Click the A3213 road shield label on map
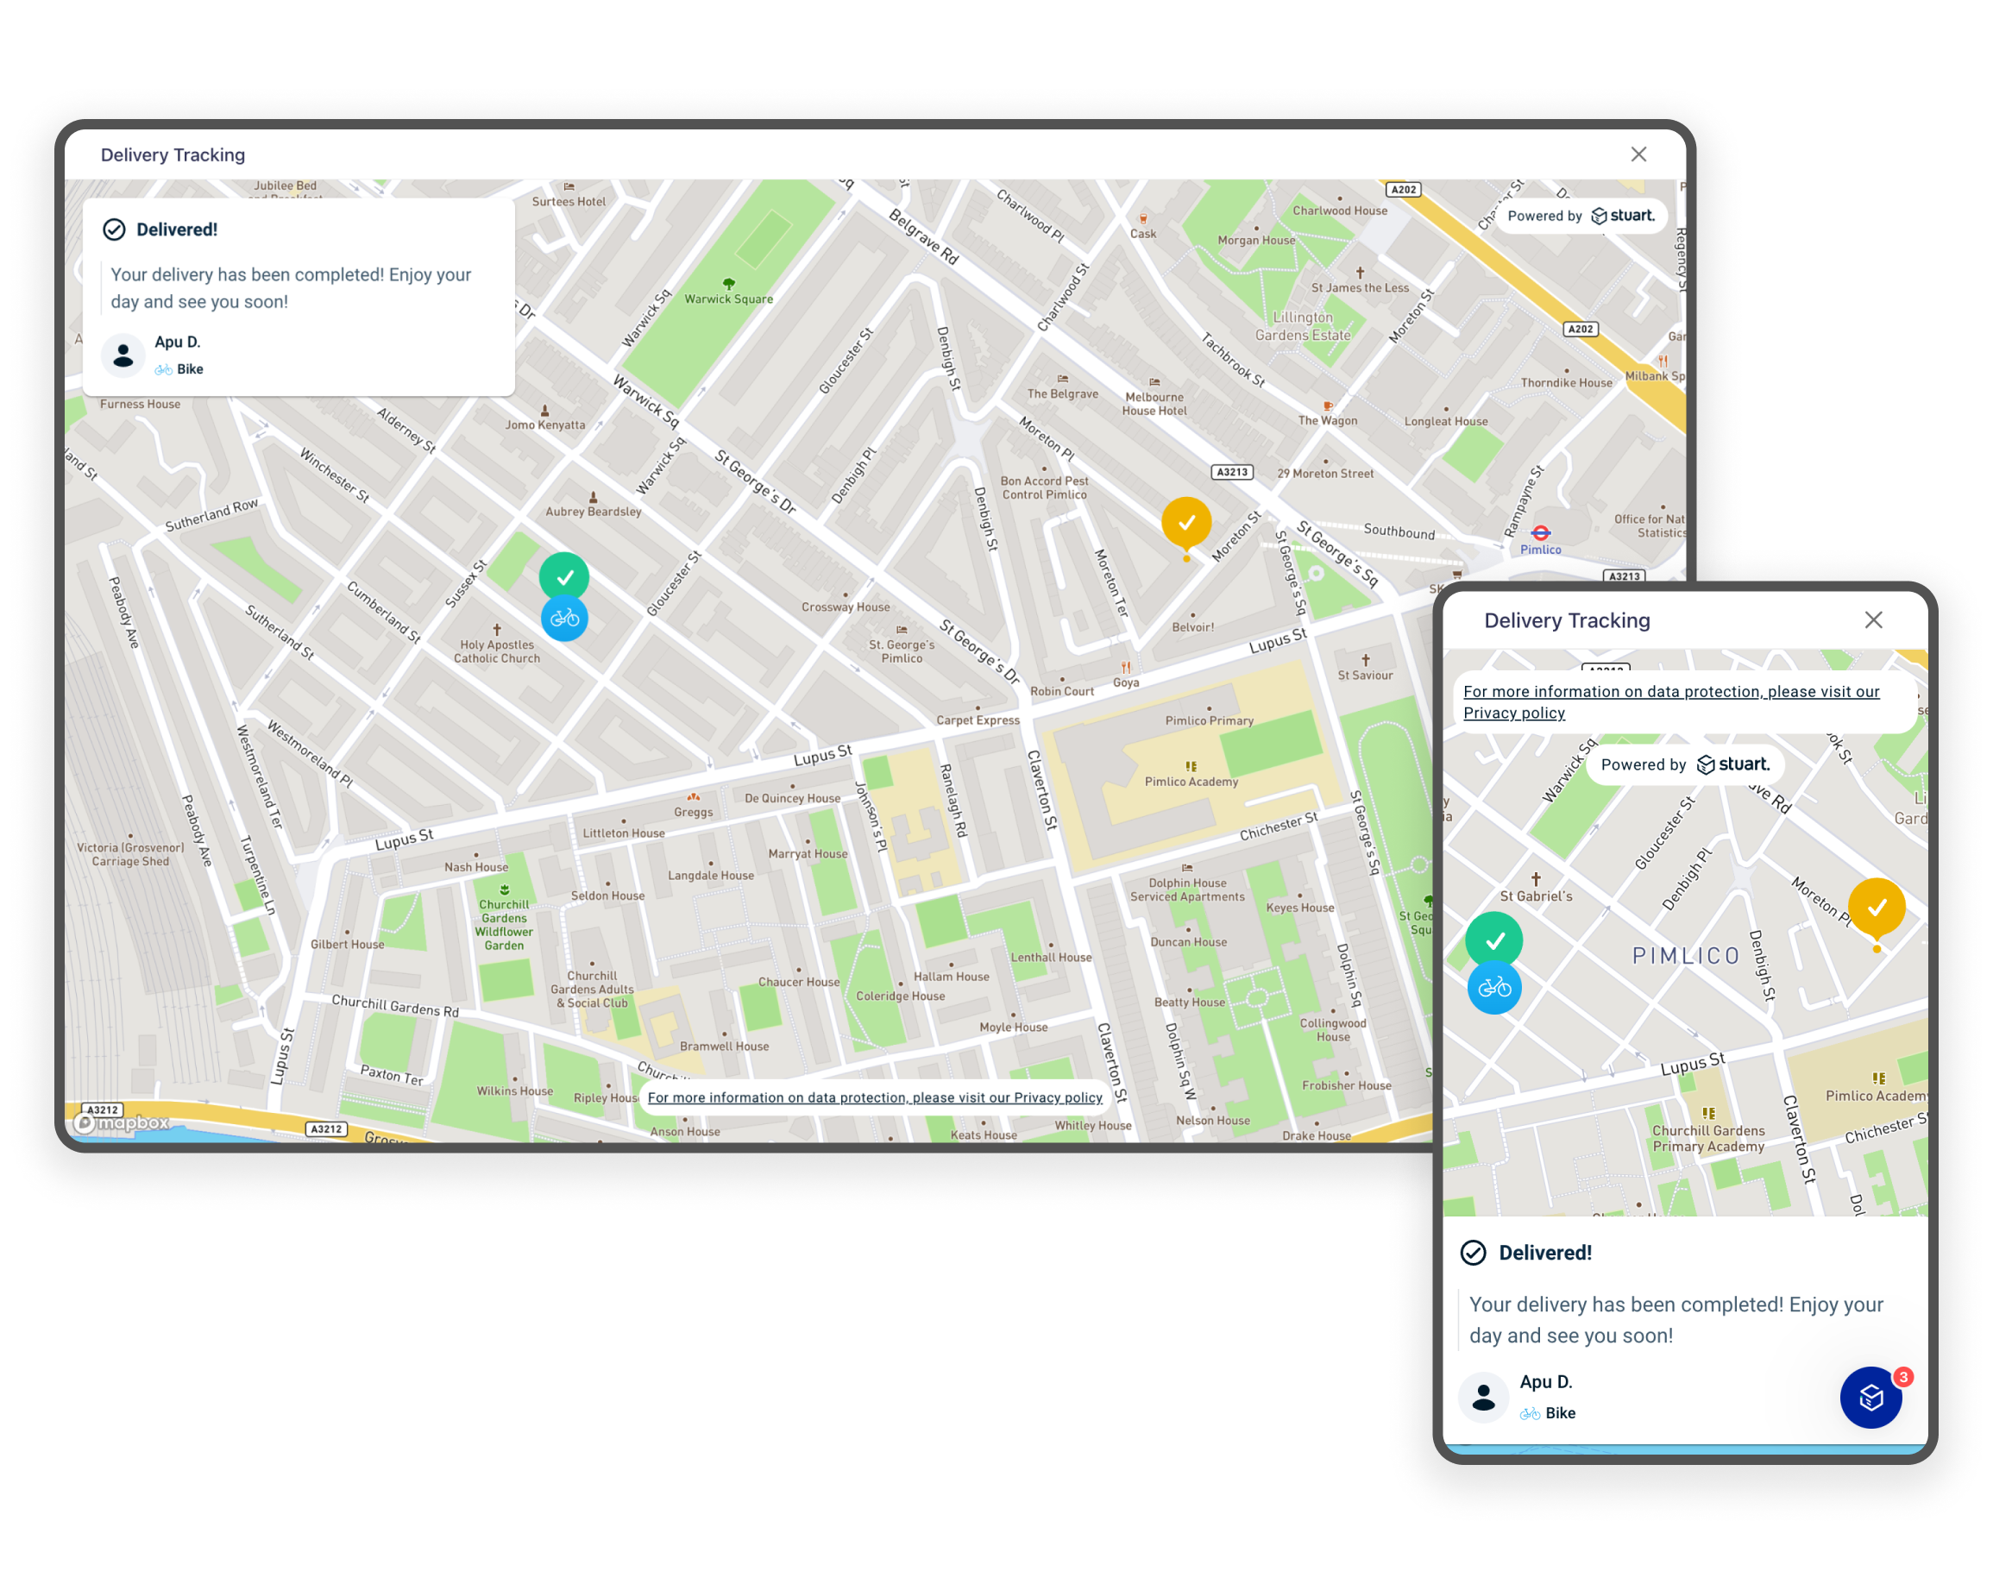The width and height of the screenshot is (1993, 1584). [1232, 471]
